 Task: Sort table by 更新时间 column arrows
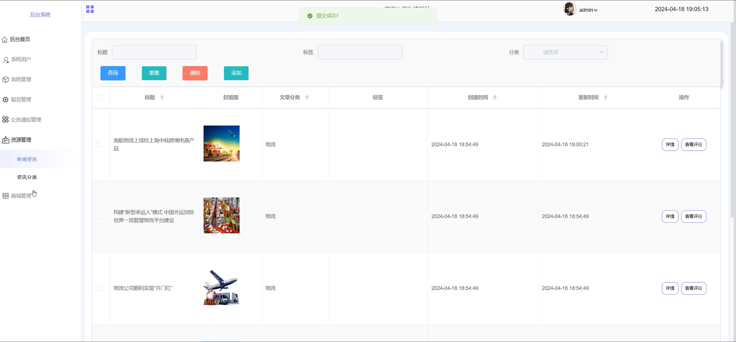click(605, 97)
